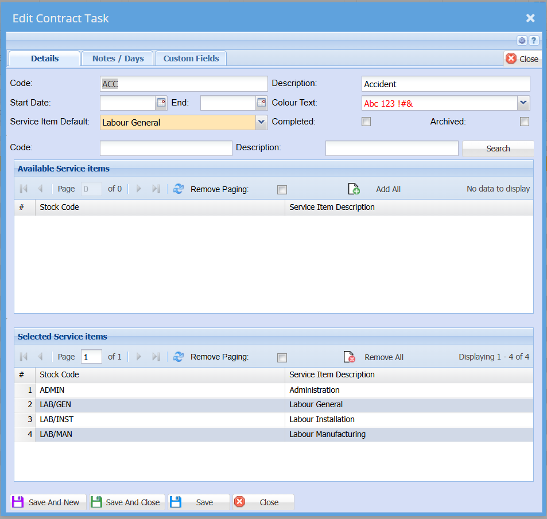Refresh the Available Service items grid
The height and width of the screenshot is (519, 547).
[x=179, y=189]
